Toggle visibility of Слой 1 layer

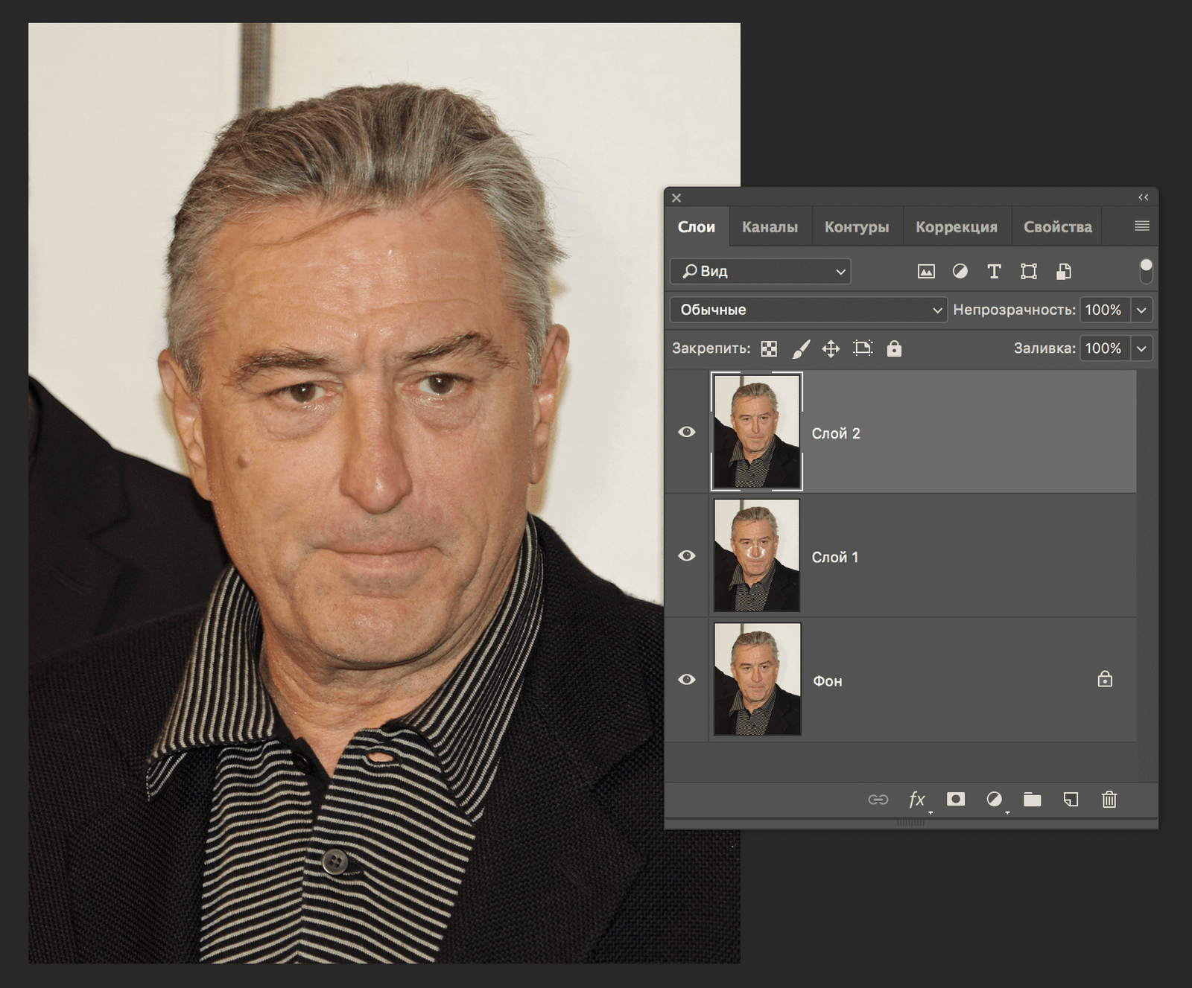(x=687, y=556)
